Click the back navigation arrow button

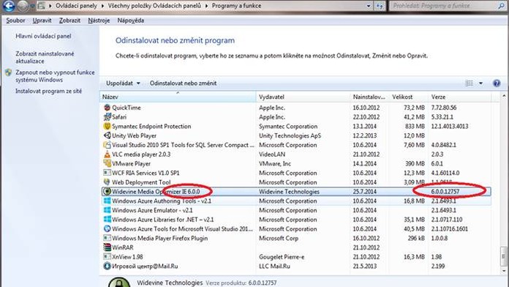[x=9, y=6]
